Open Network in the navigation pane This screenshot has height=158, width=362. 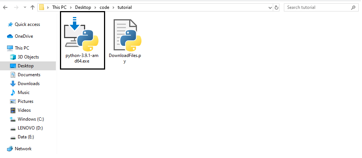23,149
